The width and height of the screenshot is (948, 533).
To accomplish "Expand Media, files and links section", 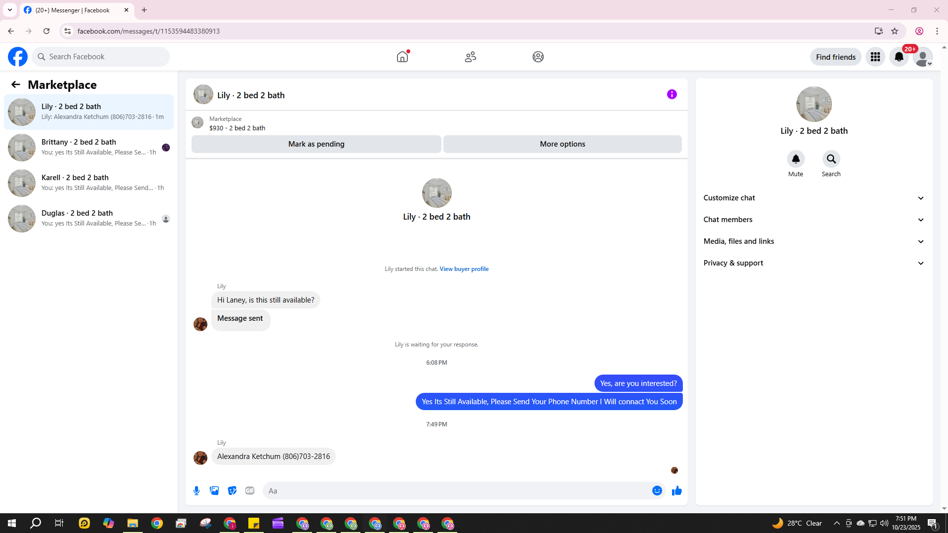I will point(814,241).
